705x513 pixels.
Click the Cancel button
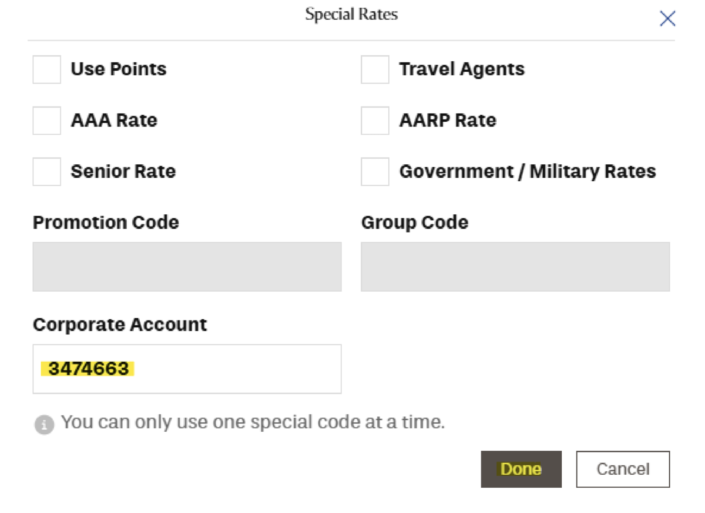click(622, 469)
